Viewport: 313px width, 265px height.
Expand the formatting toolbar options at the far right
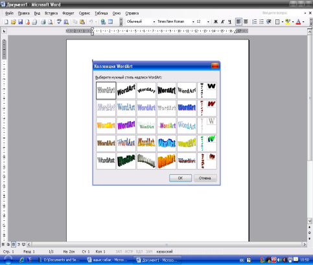pos(311,21)
